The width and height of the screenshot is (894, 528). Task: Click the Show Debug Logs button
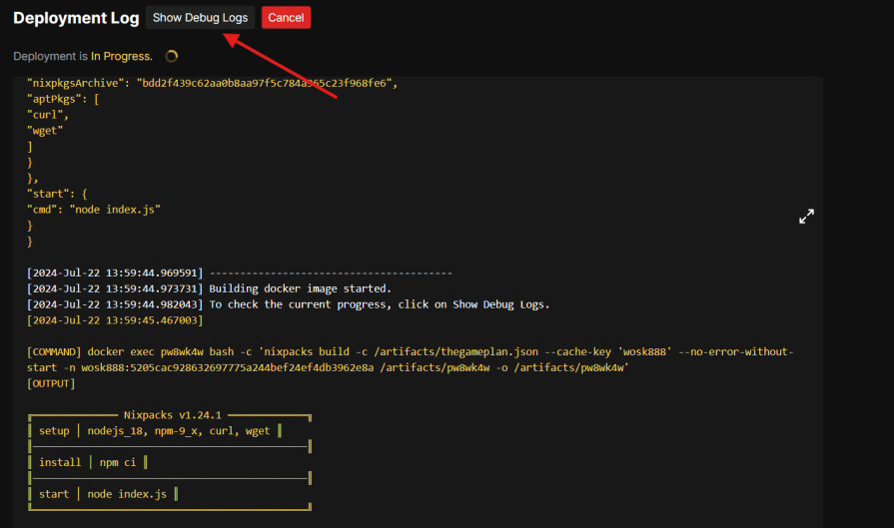point(200,18)
